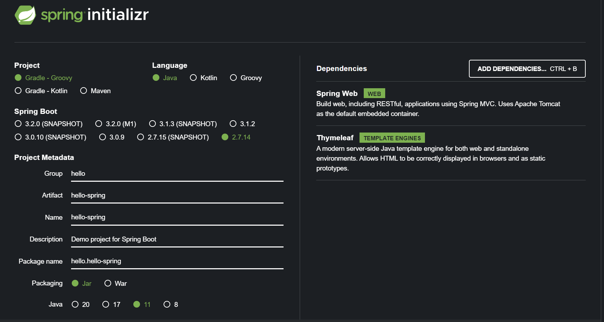This screenshot has height=322, width=604.
Task: Select Spring Boot 3.2.0 (SNAPSHOT)
Action: 49,124
